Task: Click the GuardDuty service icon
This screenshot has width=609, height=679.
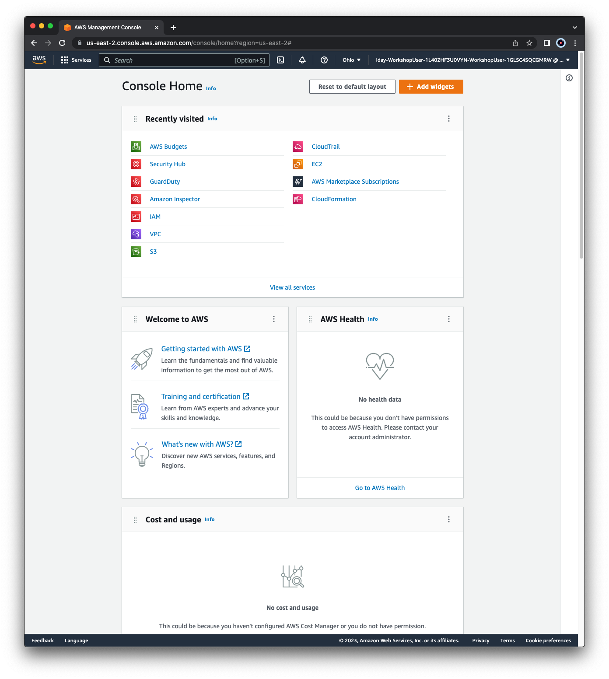Action: tap(136, 182)
